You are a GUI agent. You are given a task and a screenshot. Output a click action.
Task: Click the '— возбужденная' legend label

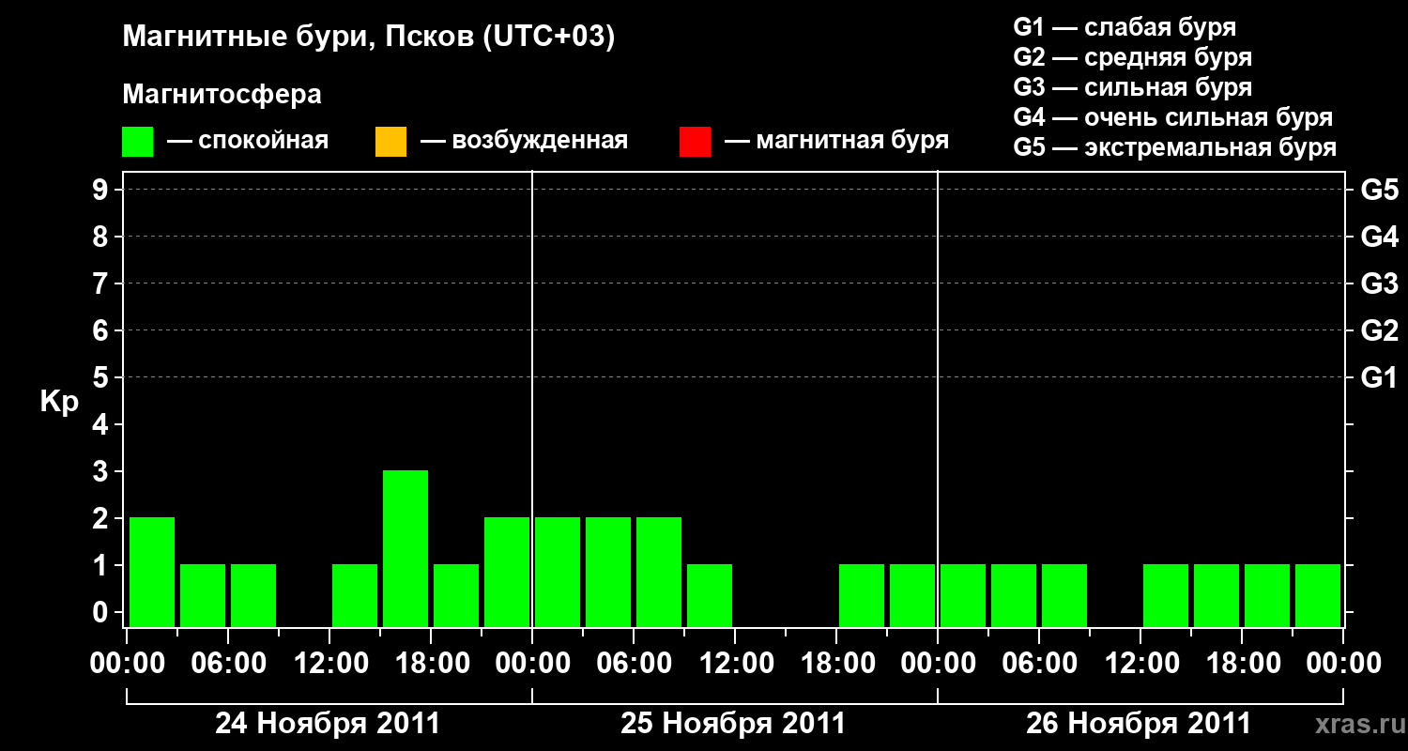(x=524, y=142)
